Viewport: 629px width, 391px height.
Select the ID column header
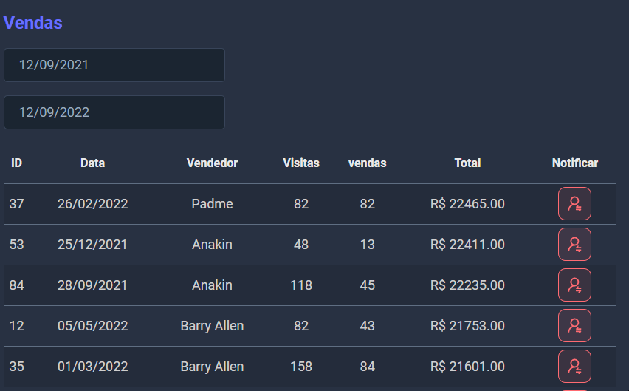pyautogui.click(x=16, y=163)
